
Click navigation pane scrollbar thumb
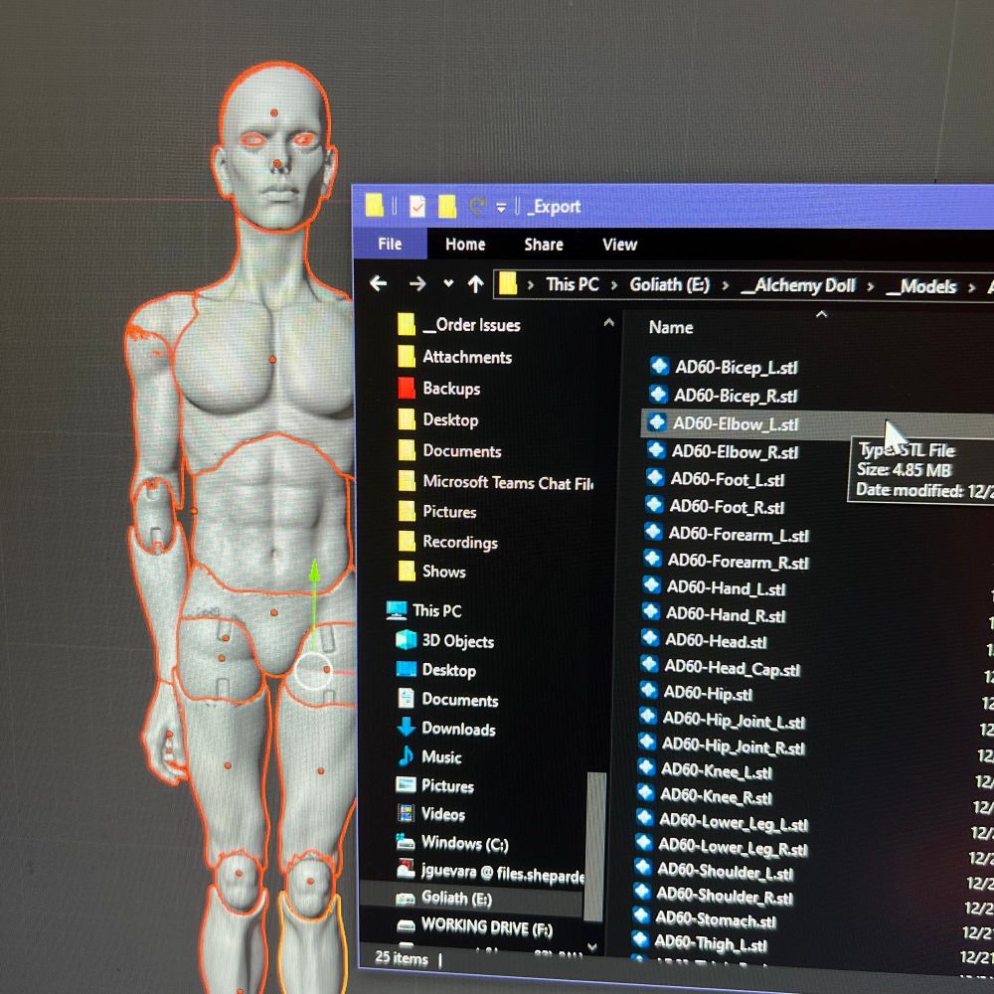point(593,846)
